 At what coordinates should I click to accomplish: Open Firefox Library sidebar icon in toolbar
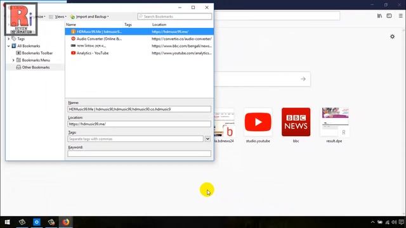tap(379, 16)
